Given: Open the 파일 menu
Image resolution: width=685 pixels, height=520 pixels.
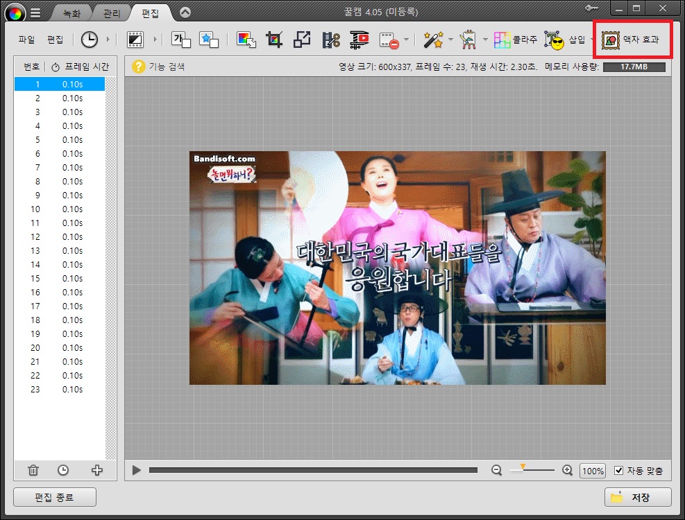Looking at the screenshot, I should click(26, 40).
